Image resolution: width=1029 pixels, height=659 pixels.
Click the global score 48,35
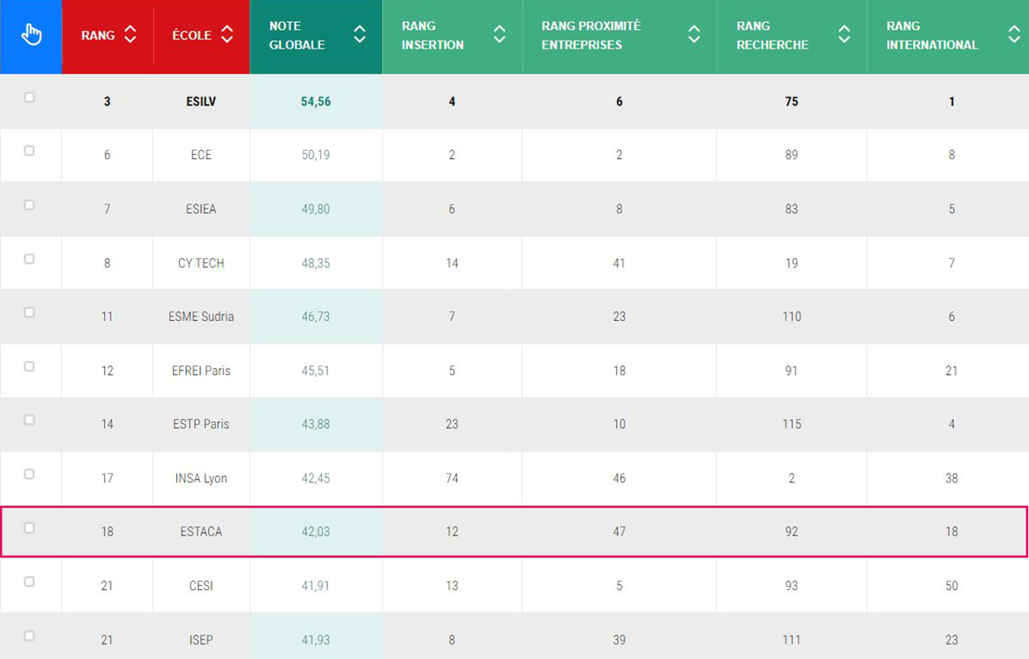pyautogui.click(x=316, y=263)
